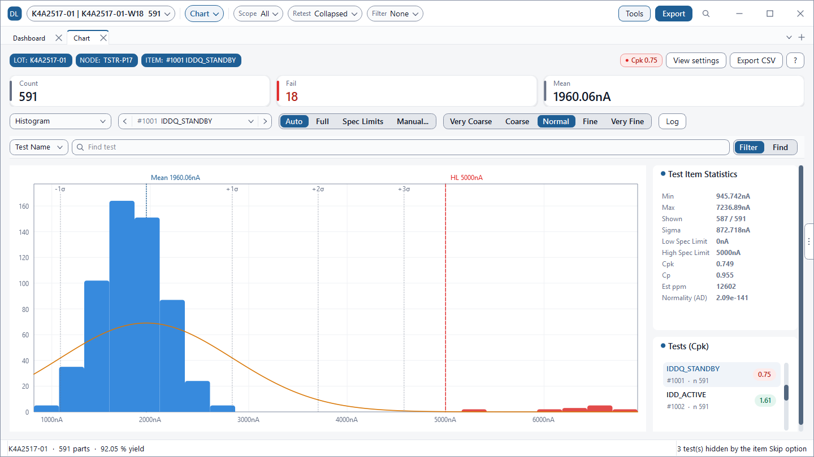Choose Manual... range mode

pyautogui.click(x=413, y=121)
